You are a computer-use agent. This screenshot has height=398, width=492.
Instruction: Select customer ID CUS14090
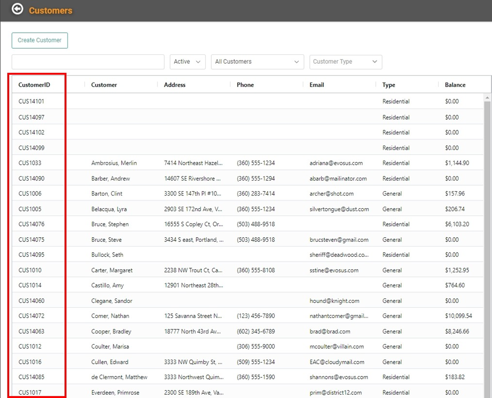(31, 179)
